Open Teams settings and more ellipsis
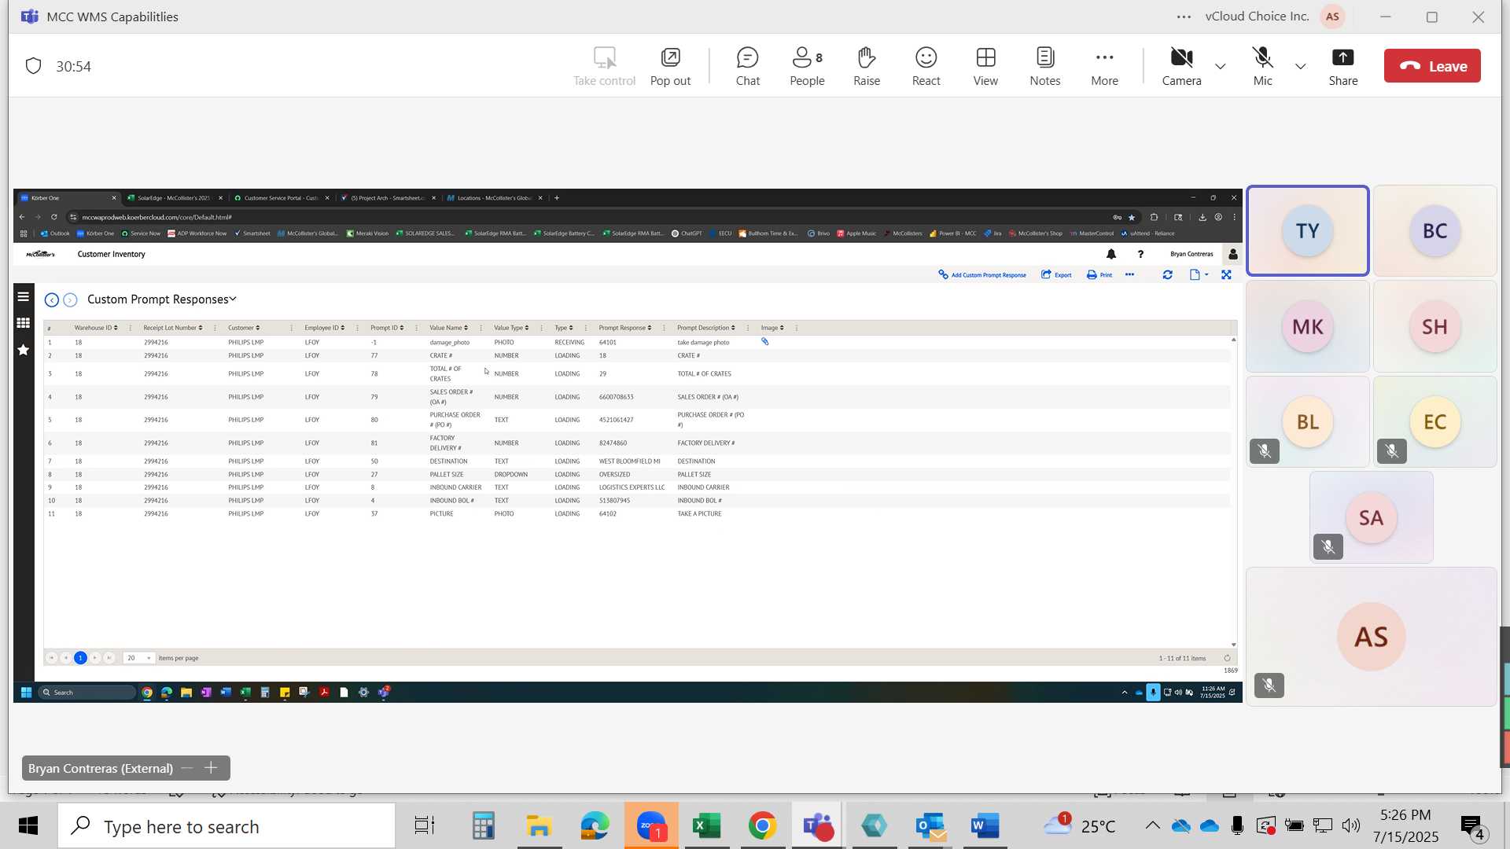The height and width of the screenshot is (849, 1510). (x=1184, y=17)
